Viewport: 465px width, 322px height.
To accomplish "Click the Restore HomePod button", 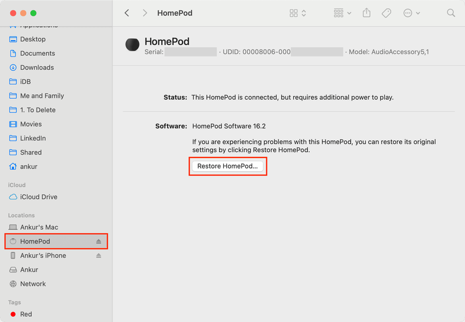I will pyautogui.click(x=227, y=166).
